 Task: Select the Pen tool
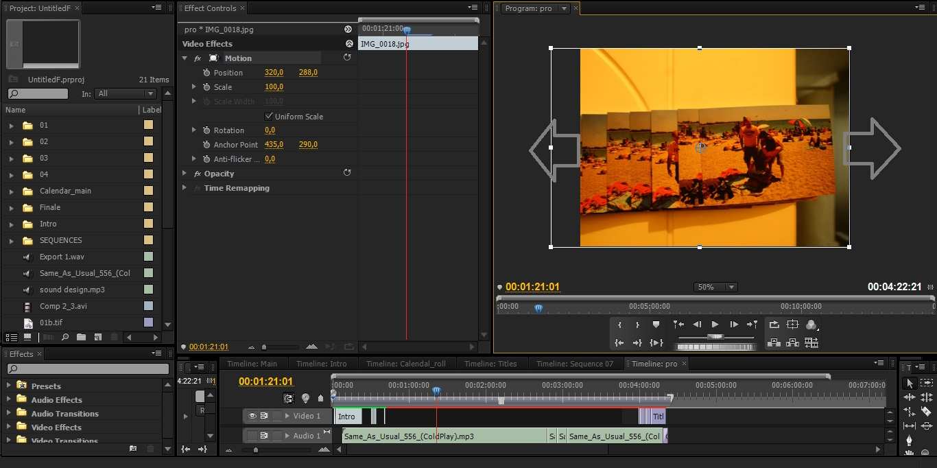tap(910, 441)
